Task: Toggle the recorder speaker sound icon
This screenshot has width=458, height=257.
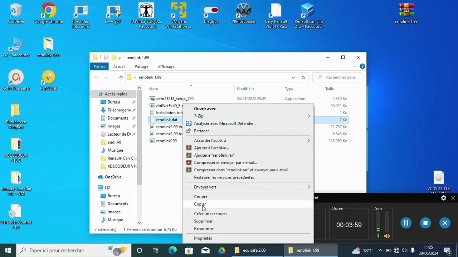Action: [x=387, y=236]
